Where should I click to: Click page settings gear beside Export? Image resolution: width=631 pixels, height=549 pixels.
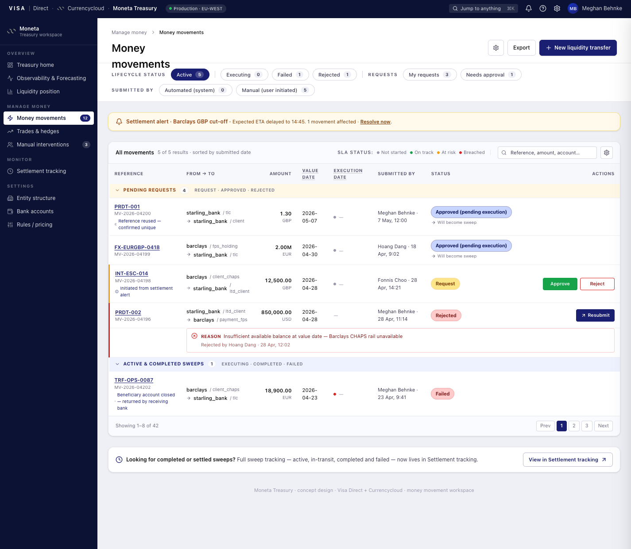pos(496,48)
